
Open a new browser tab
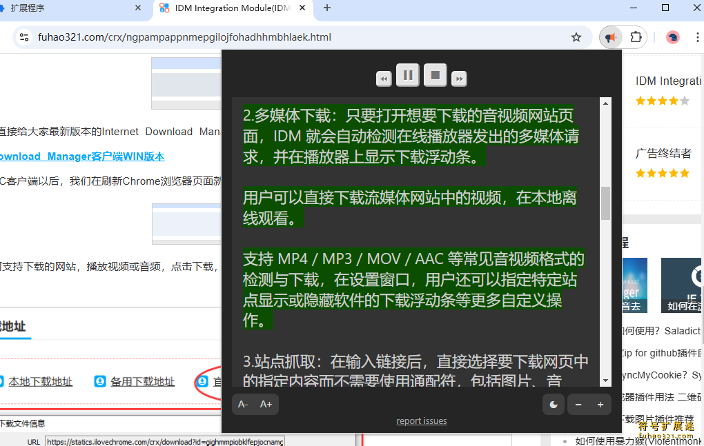tap(327, 8)
